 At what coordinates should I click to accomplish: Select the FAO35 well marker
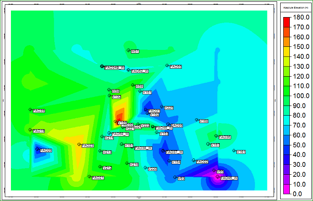(x=168, y=124)
